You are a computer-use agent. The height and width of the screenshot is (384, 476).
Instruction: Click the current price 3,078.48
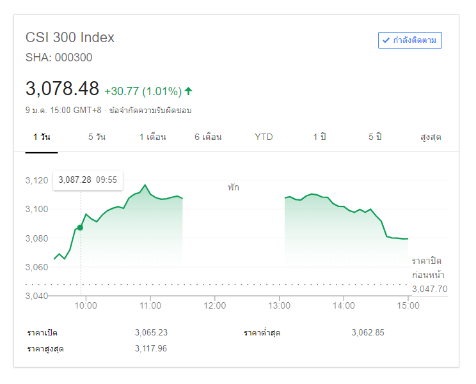pyautogui.click(x=62, y=88)
